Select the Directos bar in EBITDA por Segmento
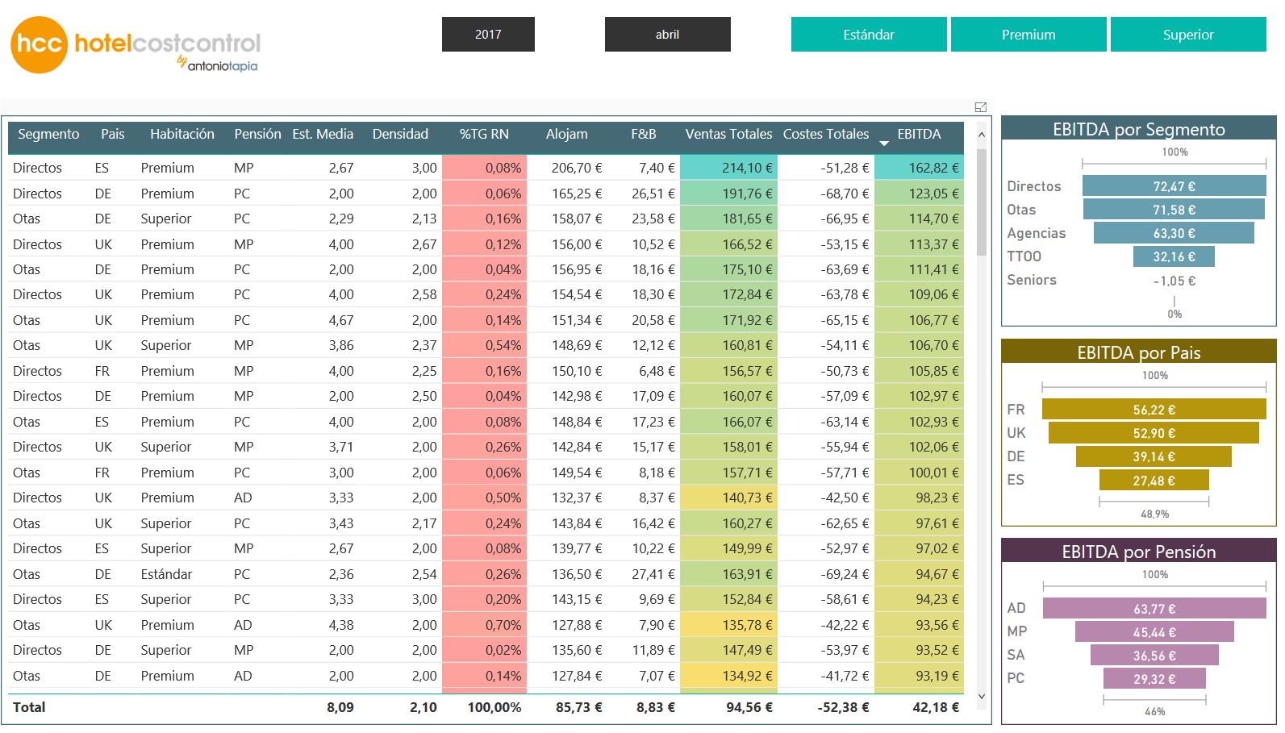 [1174, 186]
